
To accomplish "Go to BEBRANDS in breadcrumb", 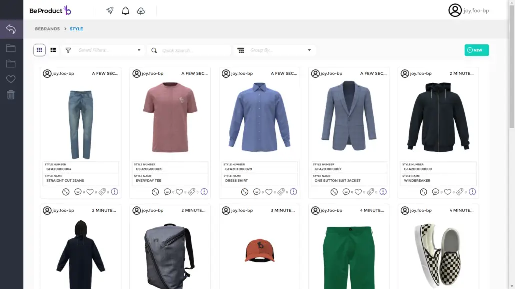I will pyautogui.click(x=47, y=29).
